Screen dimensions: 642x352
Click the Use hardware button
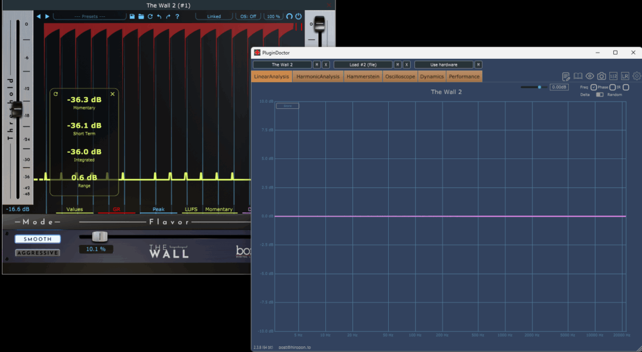click(x=444, y=65)
